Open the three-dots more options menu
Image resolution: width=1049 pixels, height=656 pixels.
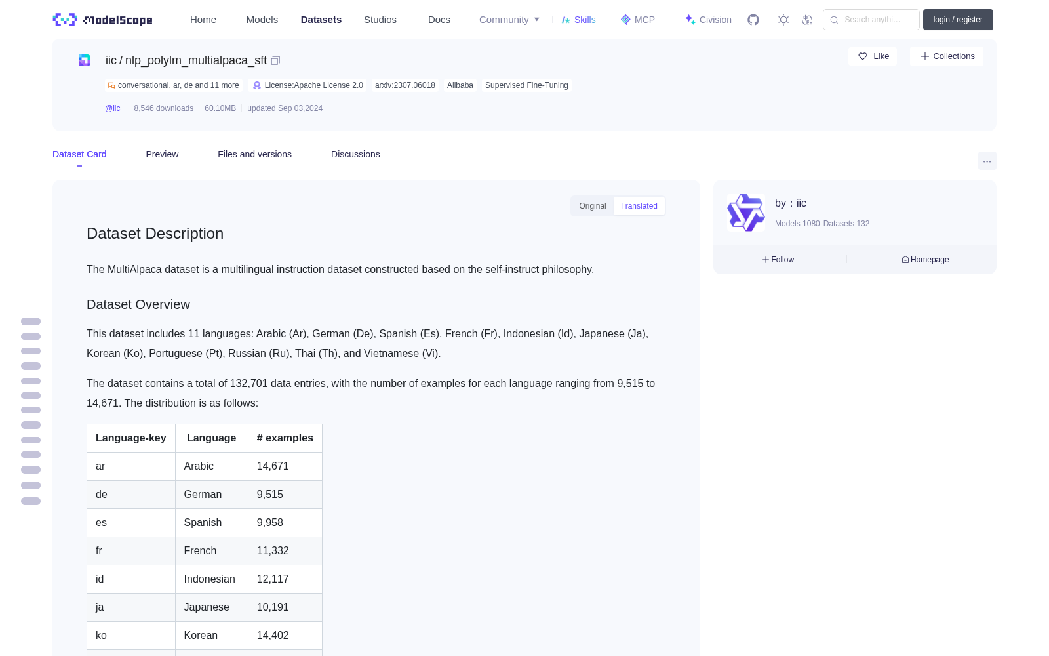point(987,161)
